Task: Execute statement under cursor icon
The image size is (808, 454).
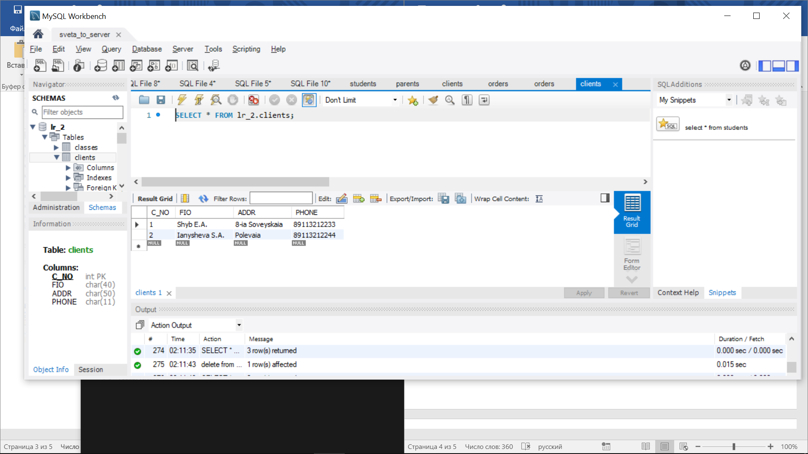Action: point(199,100)
